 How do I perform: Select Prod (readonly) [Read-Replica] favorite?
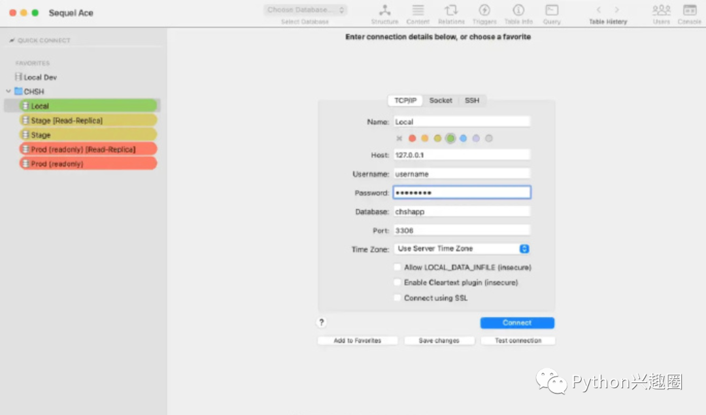[88, 149]
